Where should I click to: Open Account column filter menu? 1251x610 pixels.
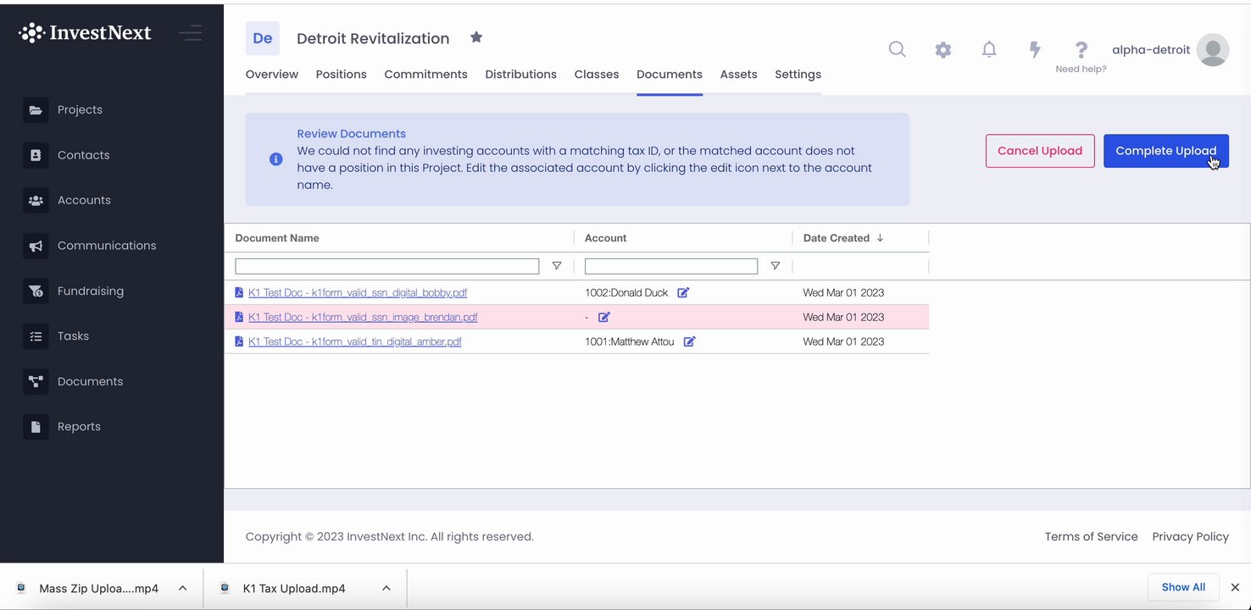tap(775, 266)
